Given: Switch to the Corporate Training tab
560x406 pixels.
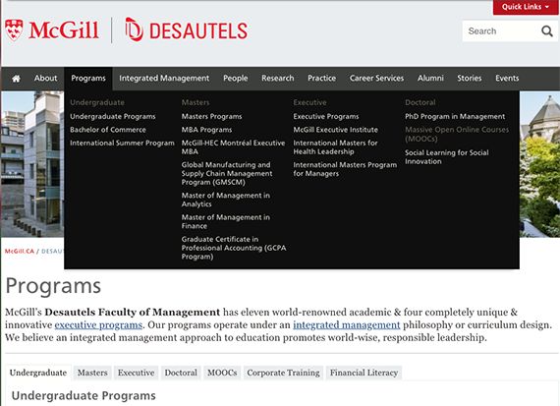Looking at the screenshot, I should pos(284,373).
